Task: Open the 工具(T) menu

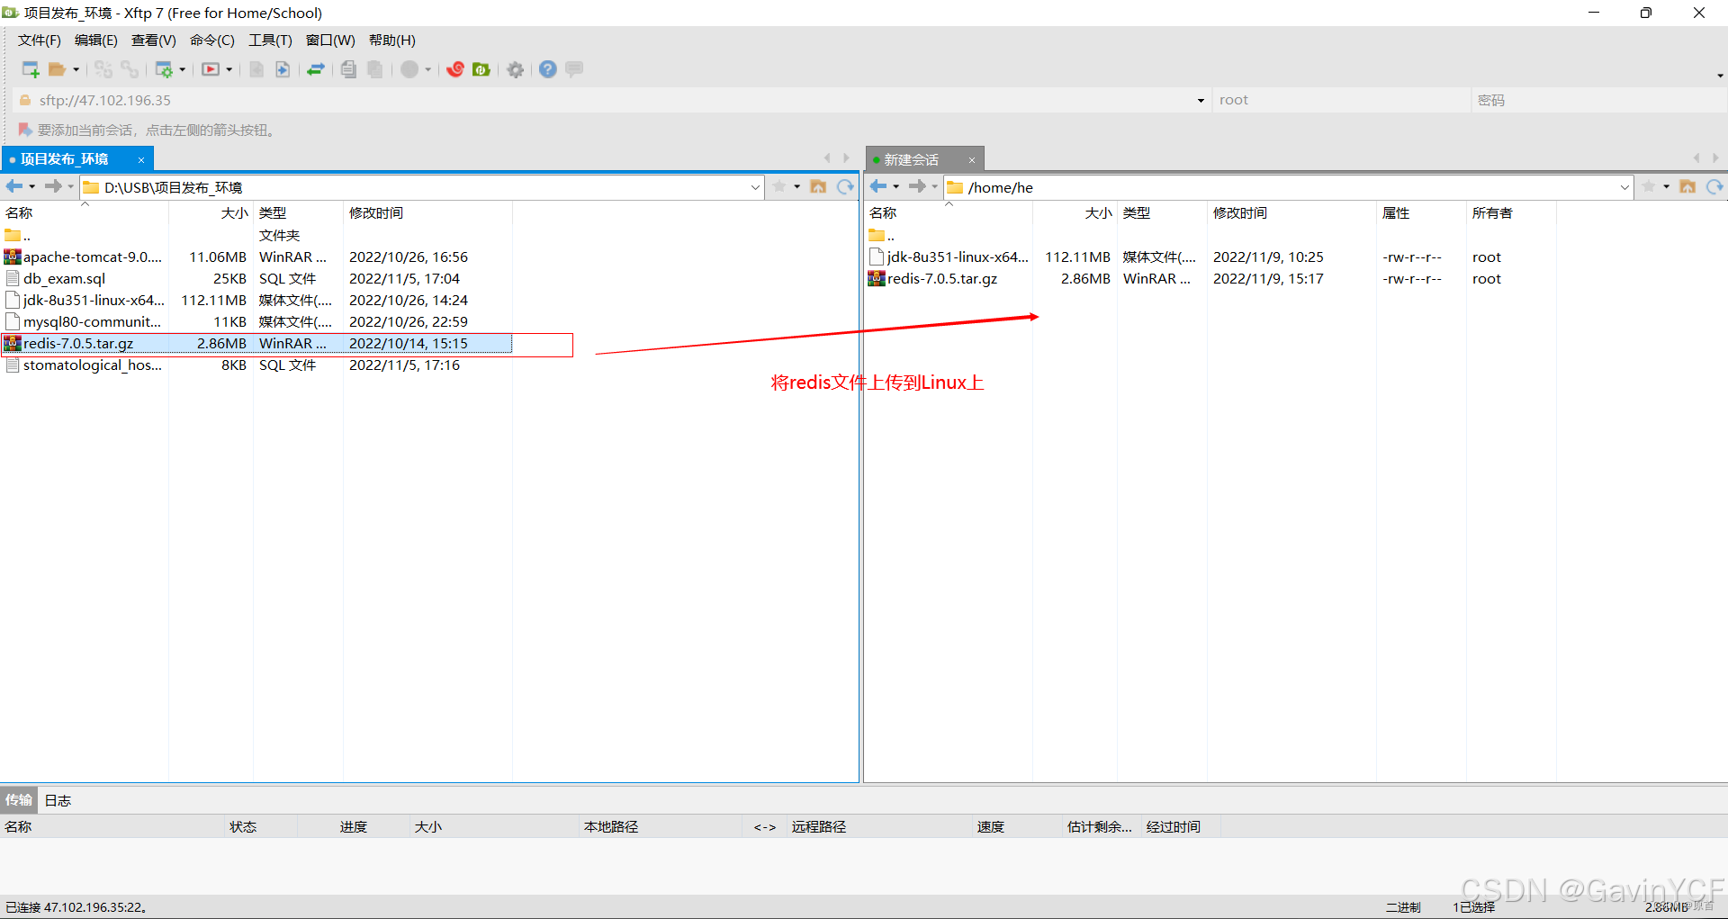Action: pos(269,40)
